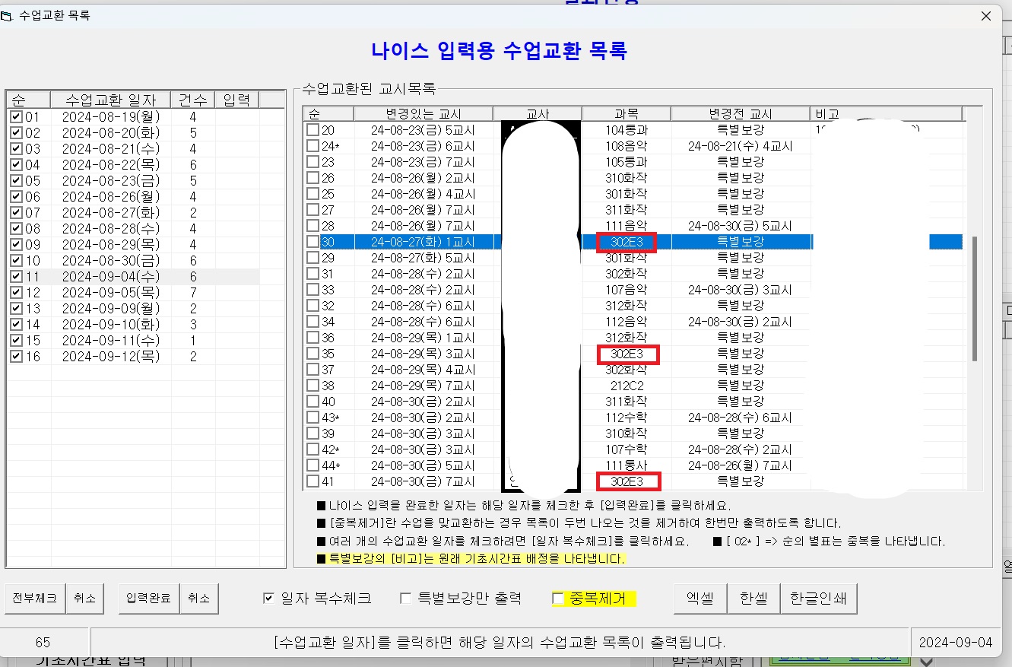Image resolution: width=1012 pixels, height=667 pixels.
Task: Click the 입력완료 button
Action: tap(149, 599)
